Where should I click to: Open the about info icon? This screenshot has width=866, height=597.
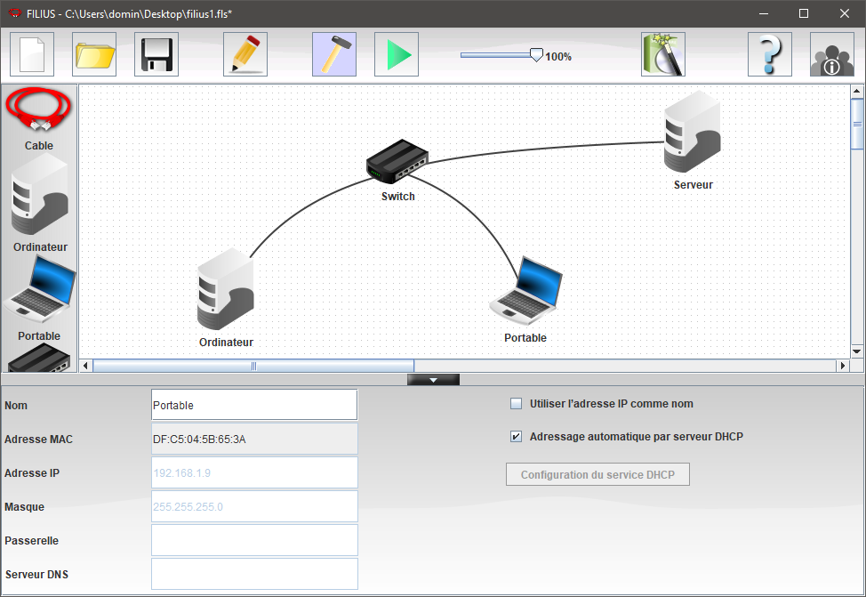(x=832, y=54)
